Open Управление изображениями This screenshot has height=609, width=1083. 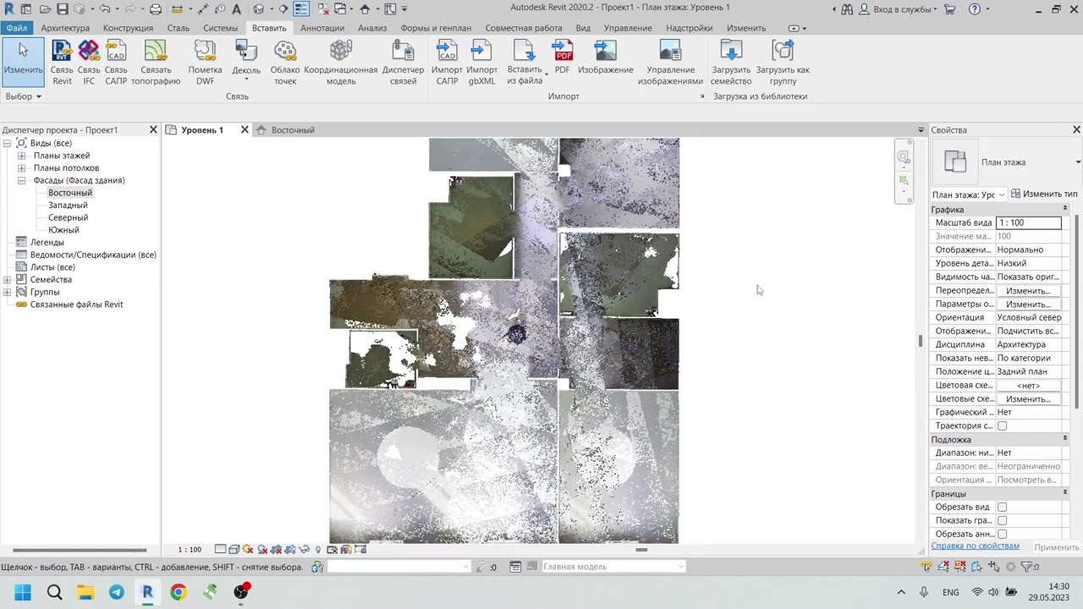[x=670, y=63]
